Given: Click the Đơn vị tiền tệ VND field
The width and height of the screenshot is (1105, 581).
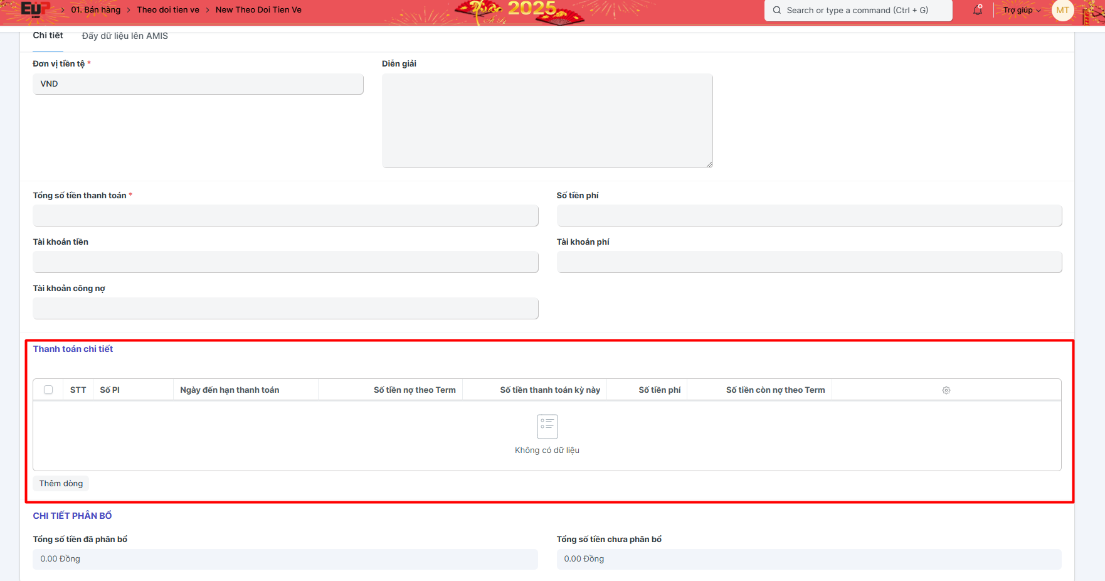Looking at the screenshot, I should 198,84.
